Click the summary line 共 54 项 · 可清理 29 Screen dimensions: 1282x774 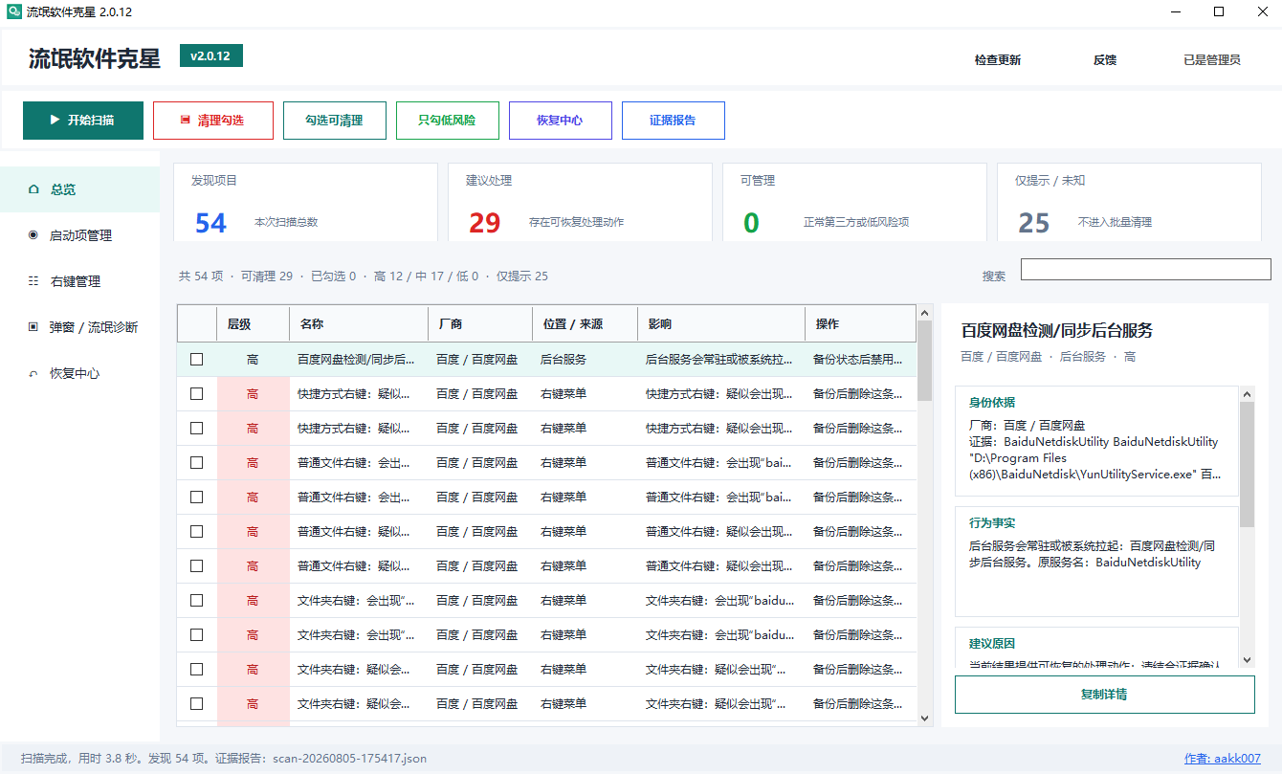click(364, 276)
